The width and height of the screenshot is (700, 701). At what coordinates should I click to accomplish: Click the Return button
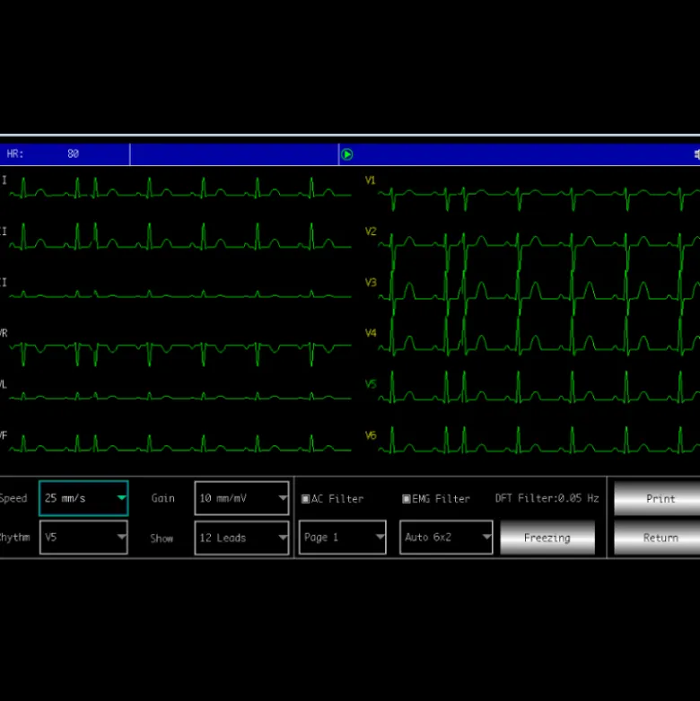point(657,538)
